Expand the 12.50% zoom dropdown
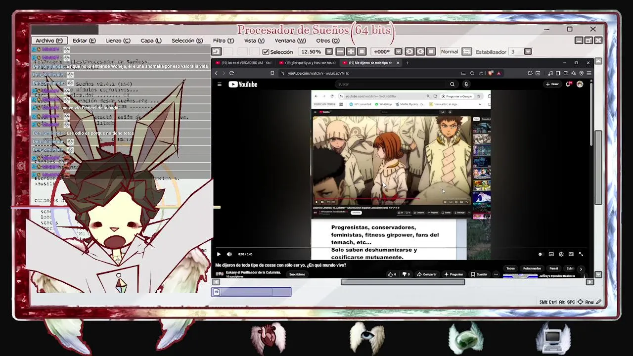Image resolution: width=633 pixels, height=356 pixels. (329, 51)
